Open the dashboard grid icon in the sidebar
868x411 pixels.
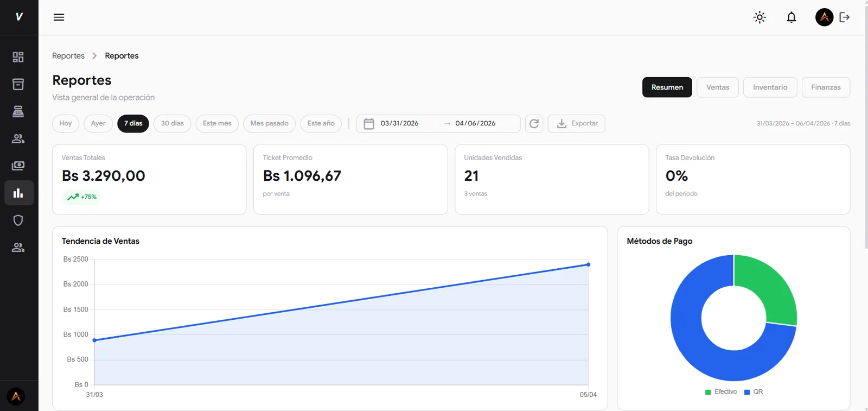pyautogui.click(x=18, y=57)
